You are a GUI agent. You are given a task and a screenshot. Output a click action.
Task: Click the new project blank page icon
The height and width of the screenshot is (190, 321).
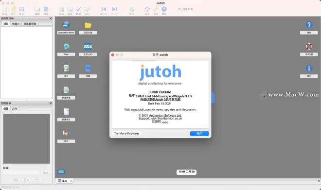(66, 112)
